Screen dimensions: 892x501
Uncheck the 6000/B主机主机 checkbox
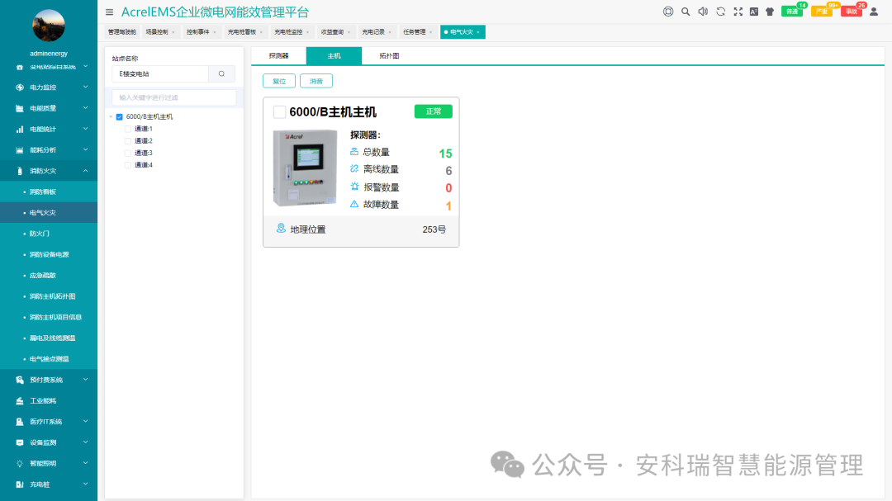119,116
